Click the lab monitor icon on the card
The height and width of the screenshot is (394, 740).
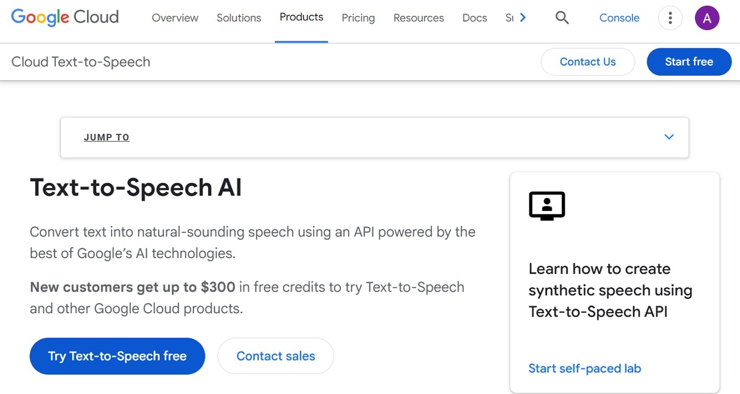coord(546,206)
